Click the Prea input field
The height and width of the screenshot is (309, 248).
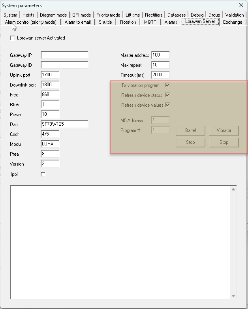pos(50,154)
